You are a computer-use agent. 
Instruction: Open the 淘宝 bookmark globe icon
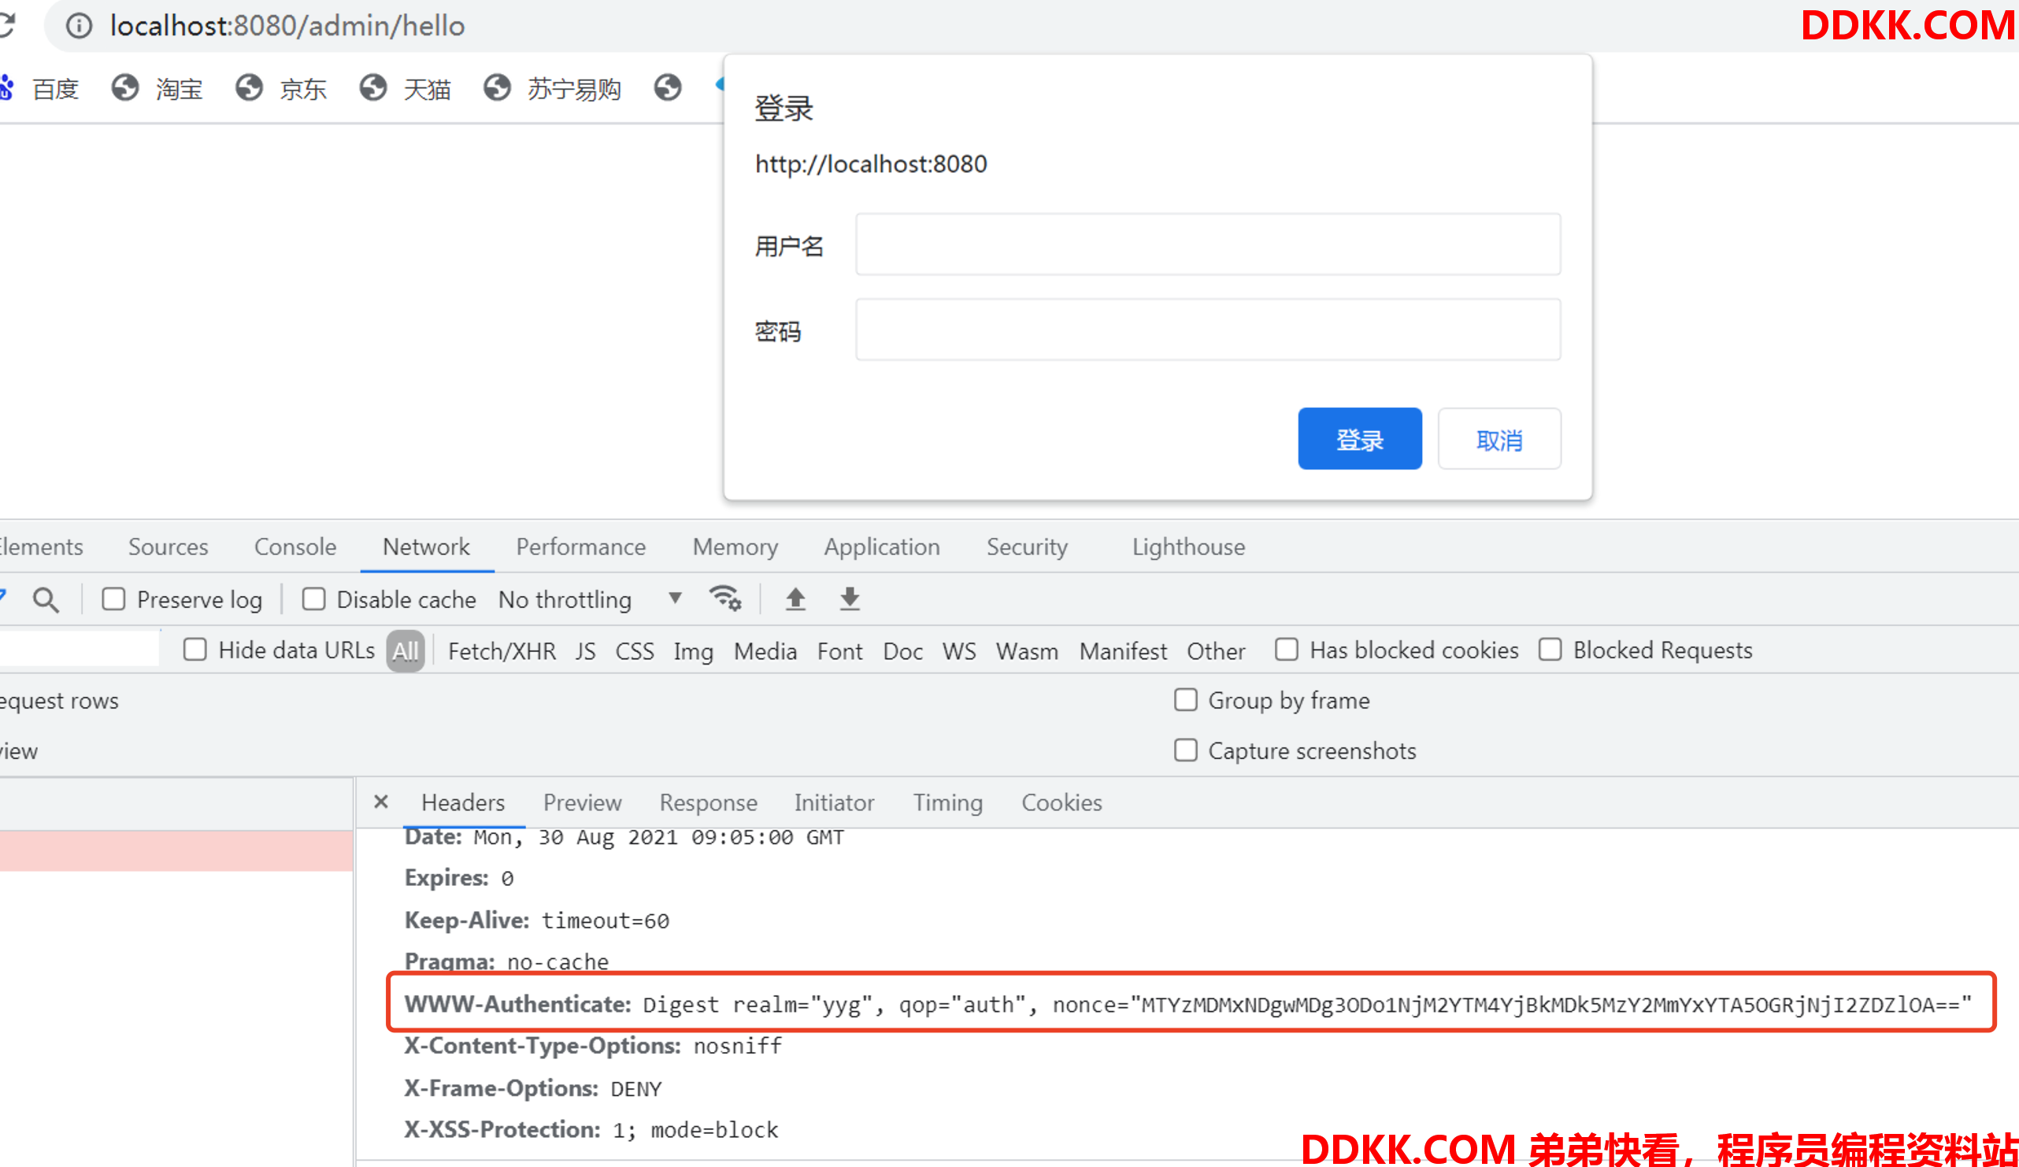125,87
